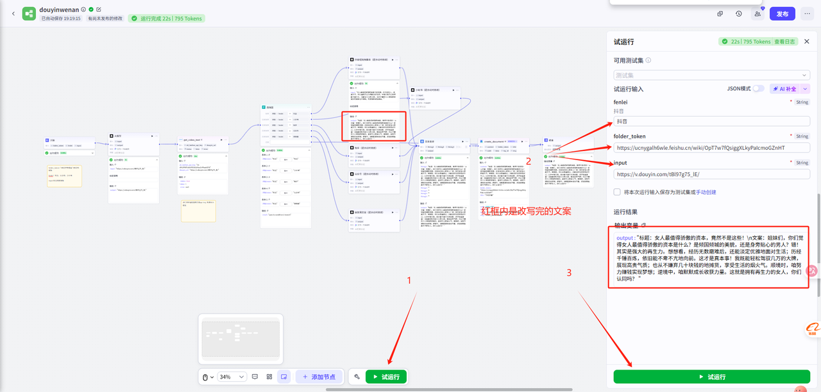Open debug wrench icon beside 试运行
Screen dimensions: 821x392
357,377
